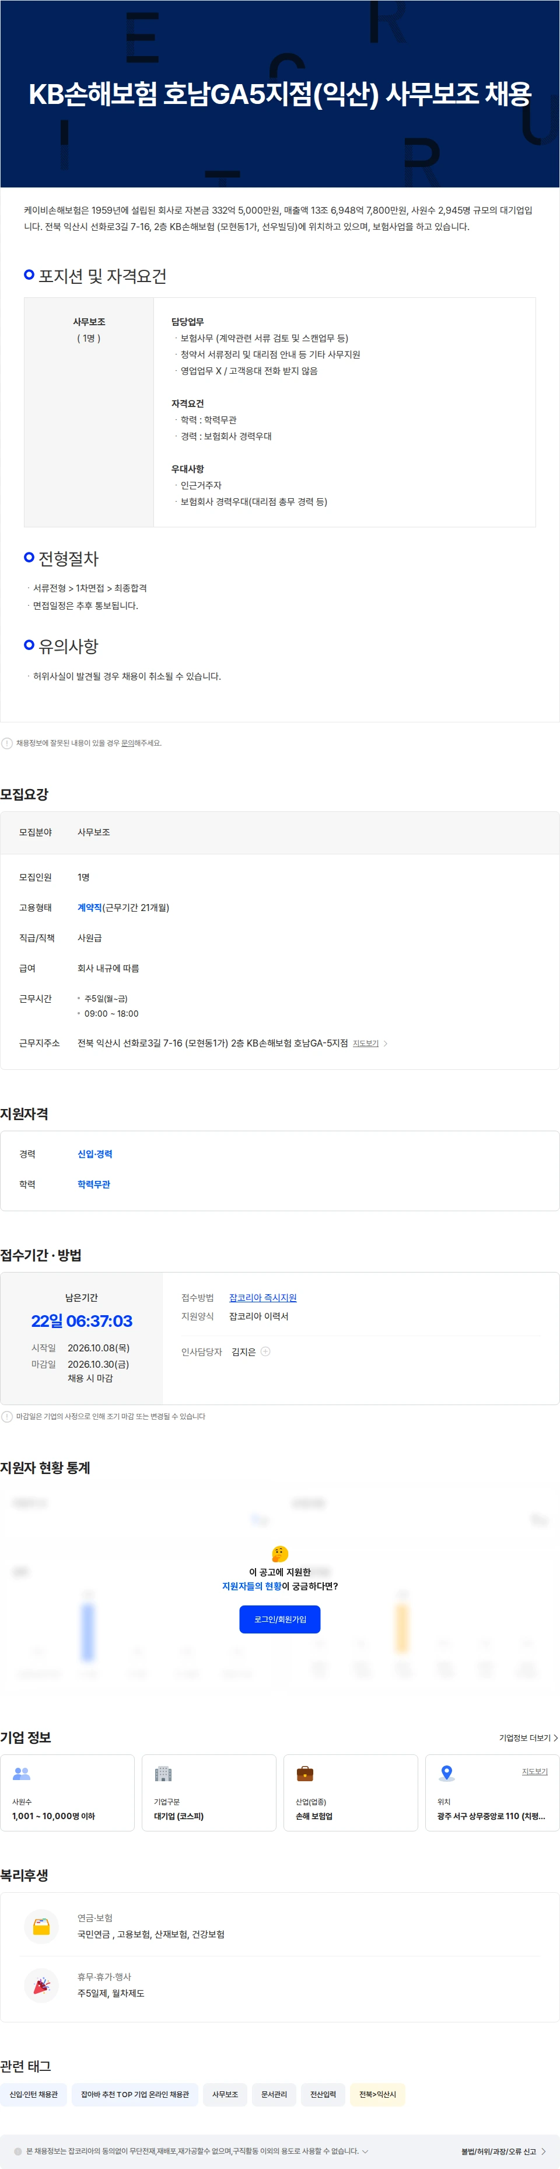560x2169 pixels.
Task: Click the 사원수 1,001 ~ 10,000명 이하 card
Action: click(67, 1793)
